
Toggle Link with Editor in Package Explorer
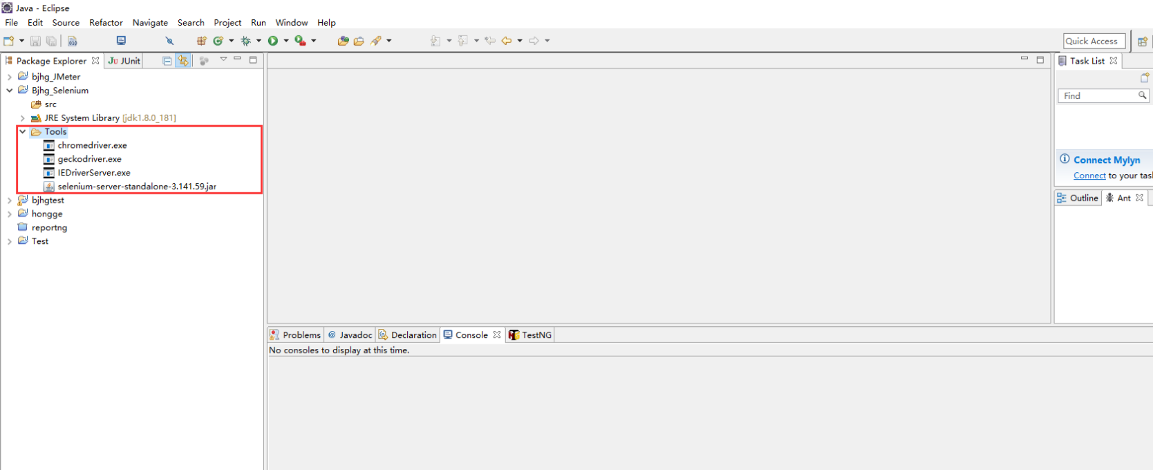(183, 61)
